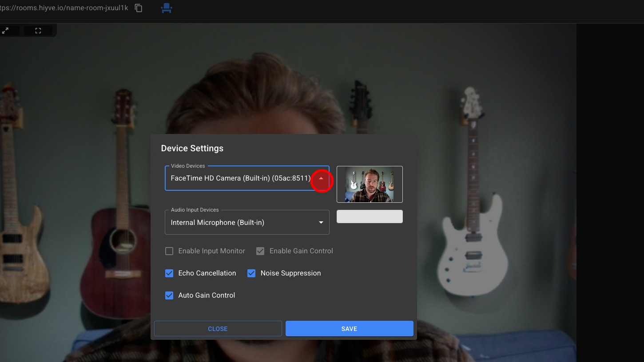
Task: Toggle the Enable Gain Control checkbox
Action: 260,251
